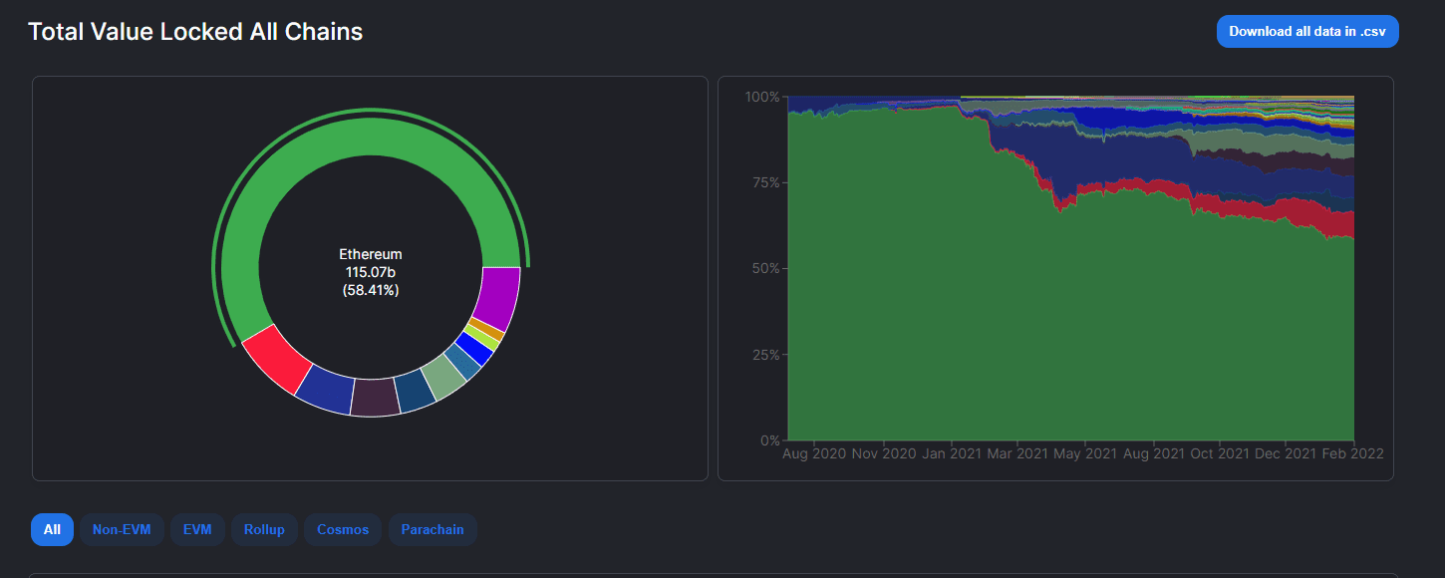This screenshot has width=1445, height=578.
Task: Enable the Rollup chains filter
Action: tap(264, 529)
